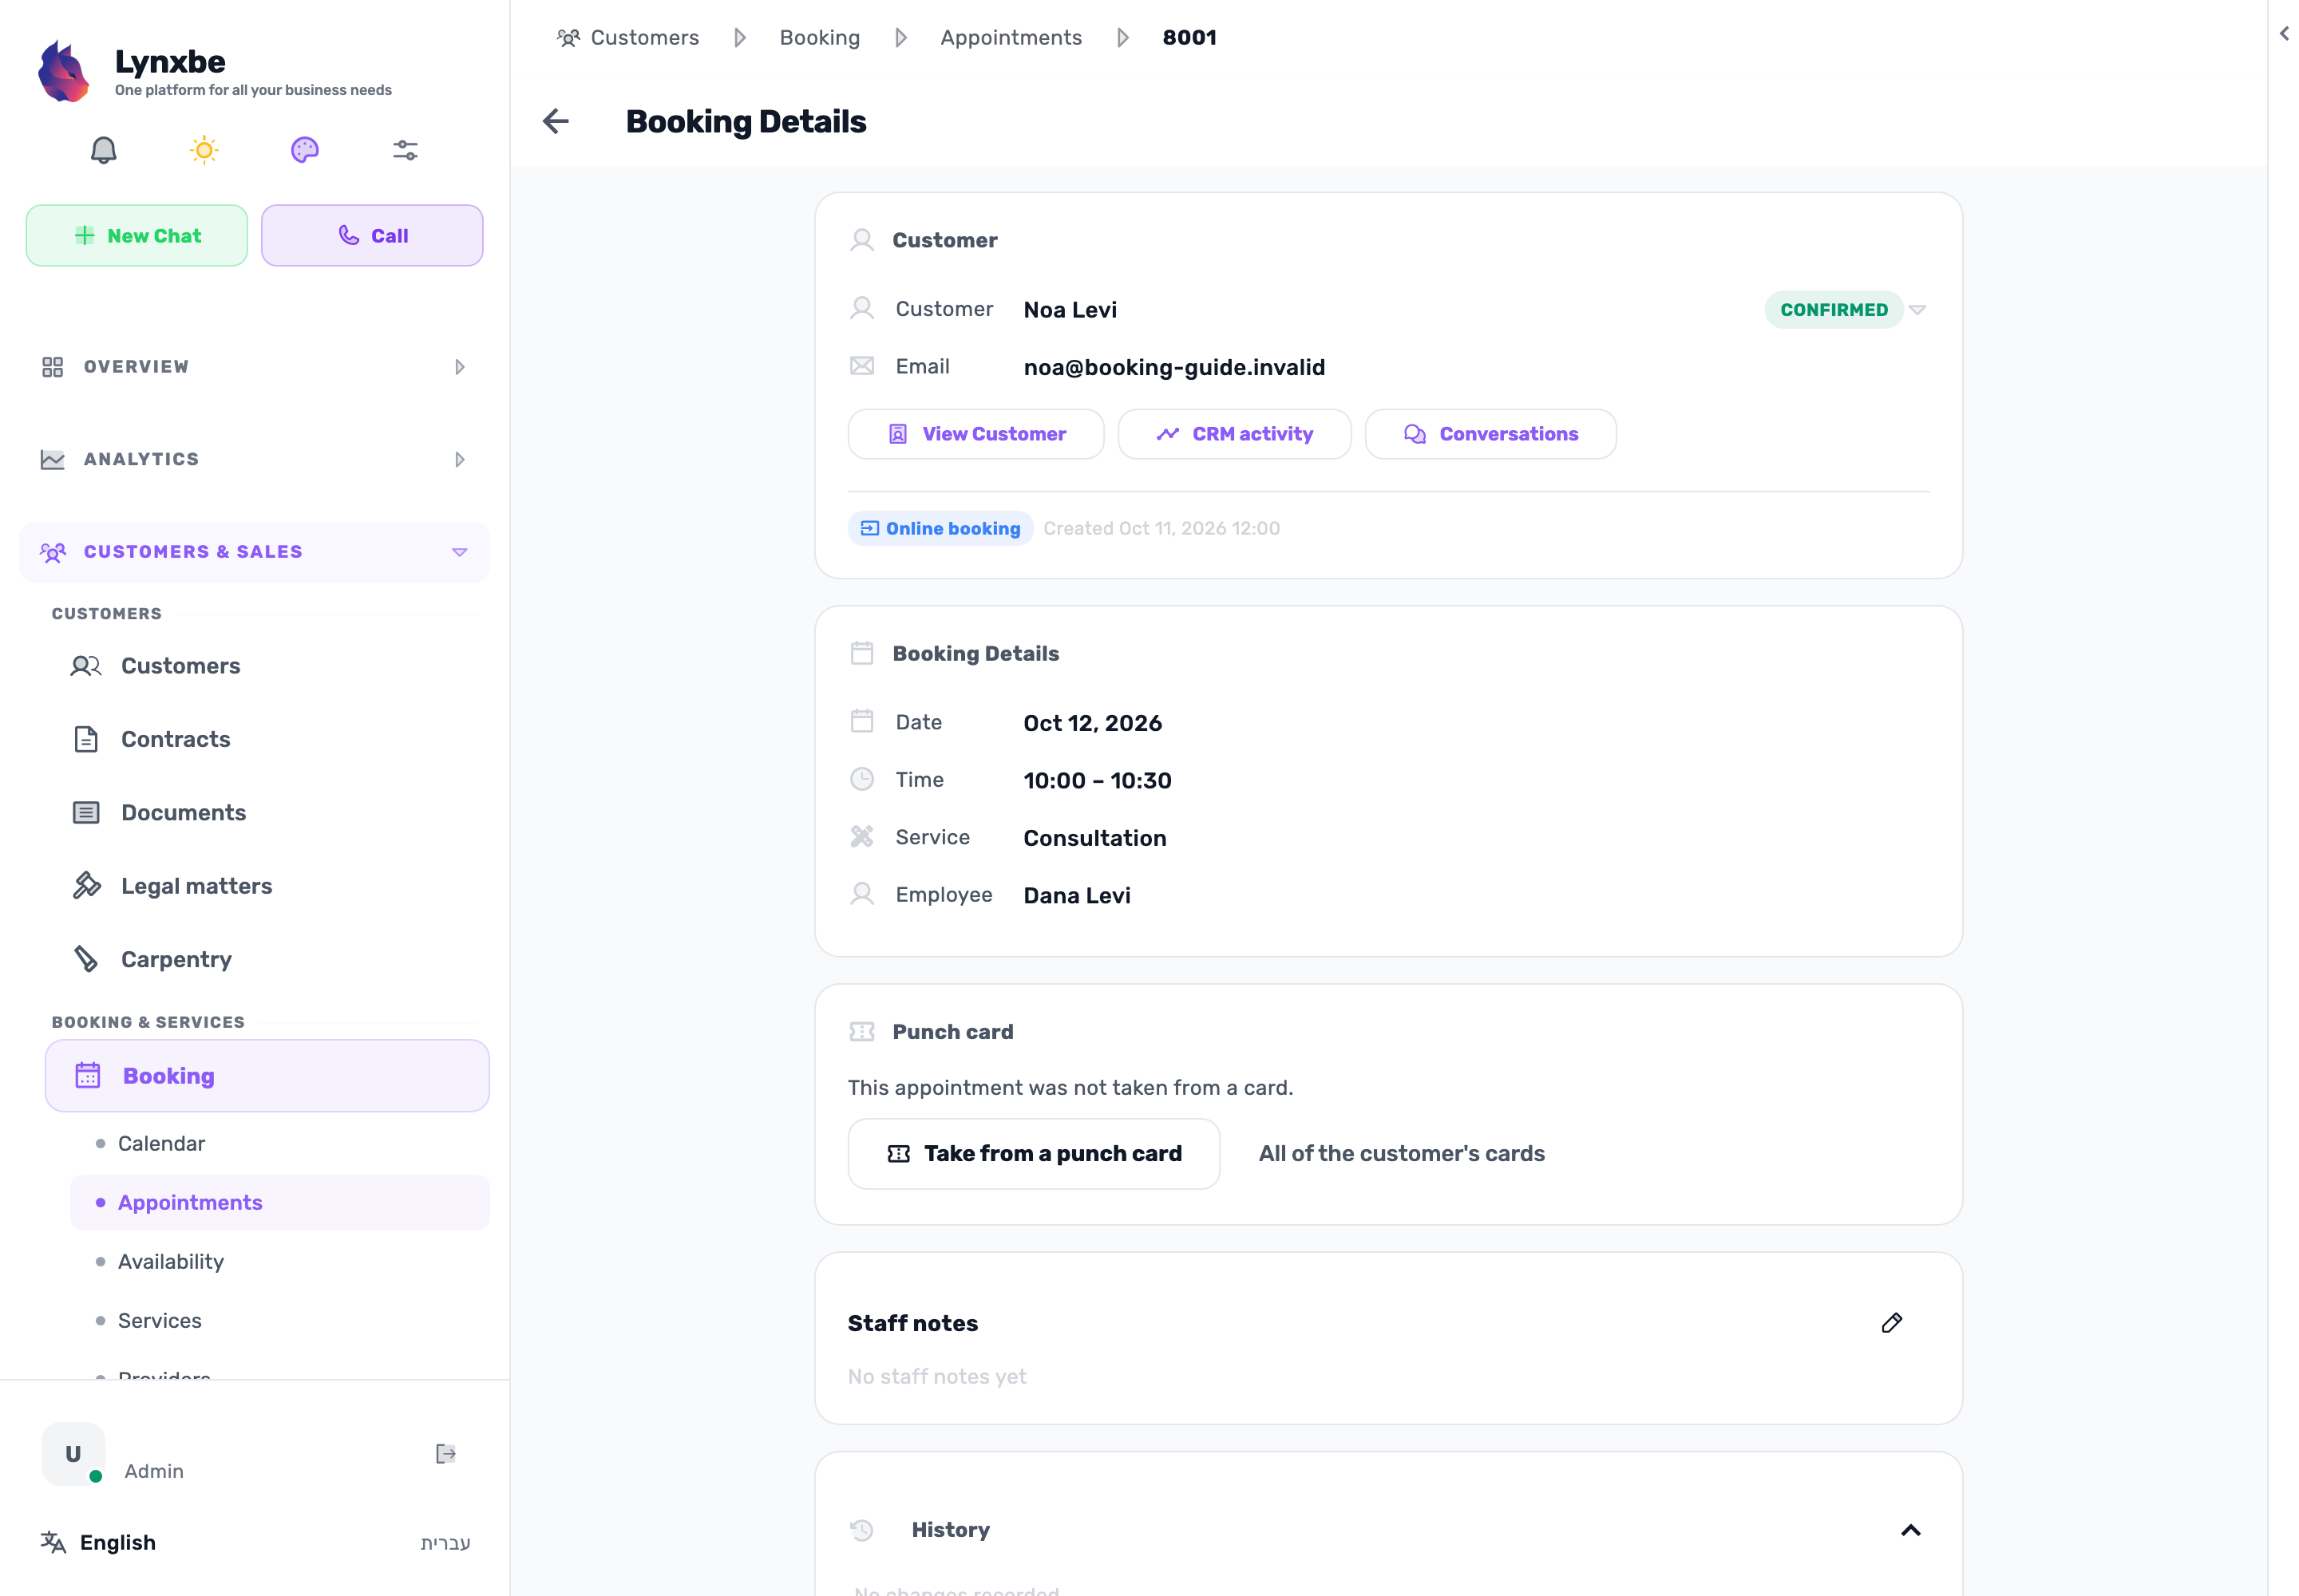Click Take from a punch card
2299x1596 pixels.
tap(1034, 1153)
